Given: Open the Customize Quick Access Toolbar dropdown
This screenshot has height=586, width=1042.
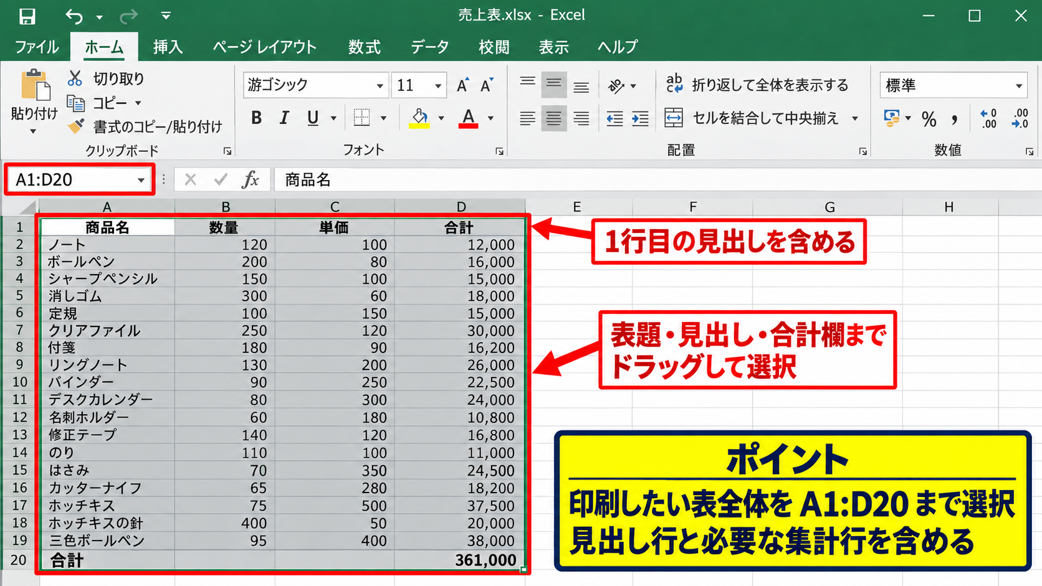Looking at the screenshot, I should click(166, 15).
